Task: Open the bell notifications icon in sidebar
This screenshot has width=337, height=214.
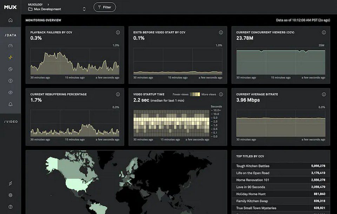Action: click(10, 104)
